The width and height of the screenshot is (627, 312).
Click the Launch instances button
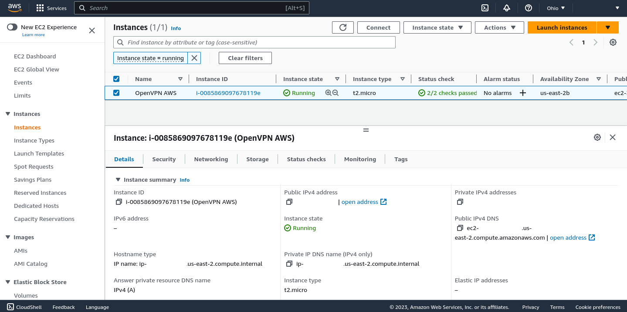click(x=562, y=27)
